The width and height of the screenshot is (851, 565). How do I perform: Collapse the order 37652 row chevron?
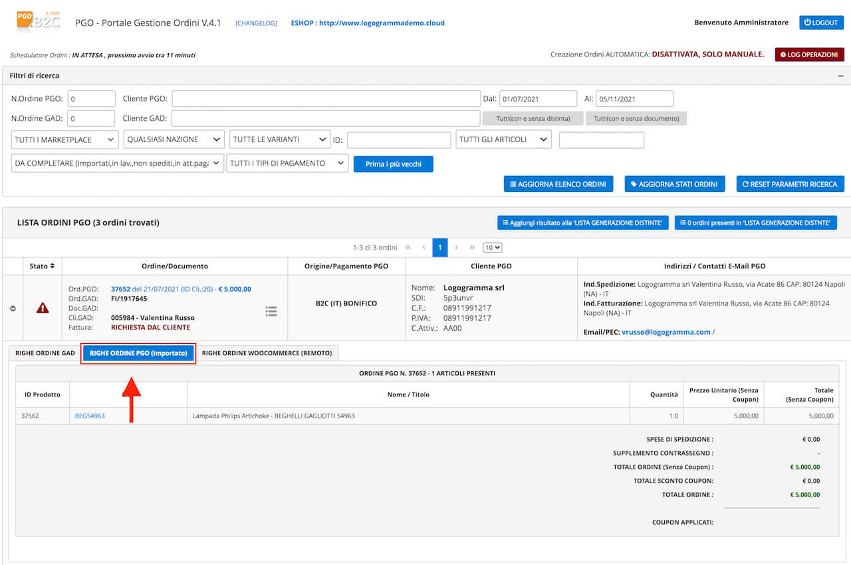point(13,308)
